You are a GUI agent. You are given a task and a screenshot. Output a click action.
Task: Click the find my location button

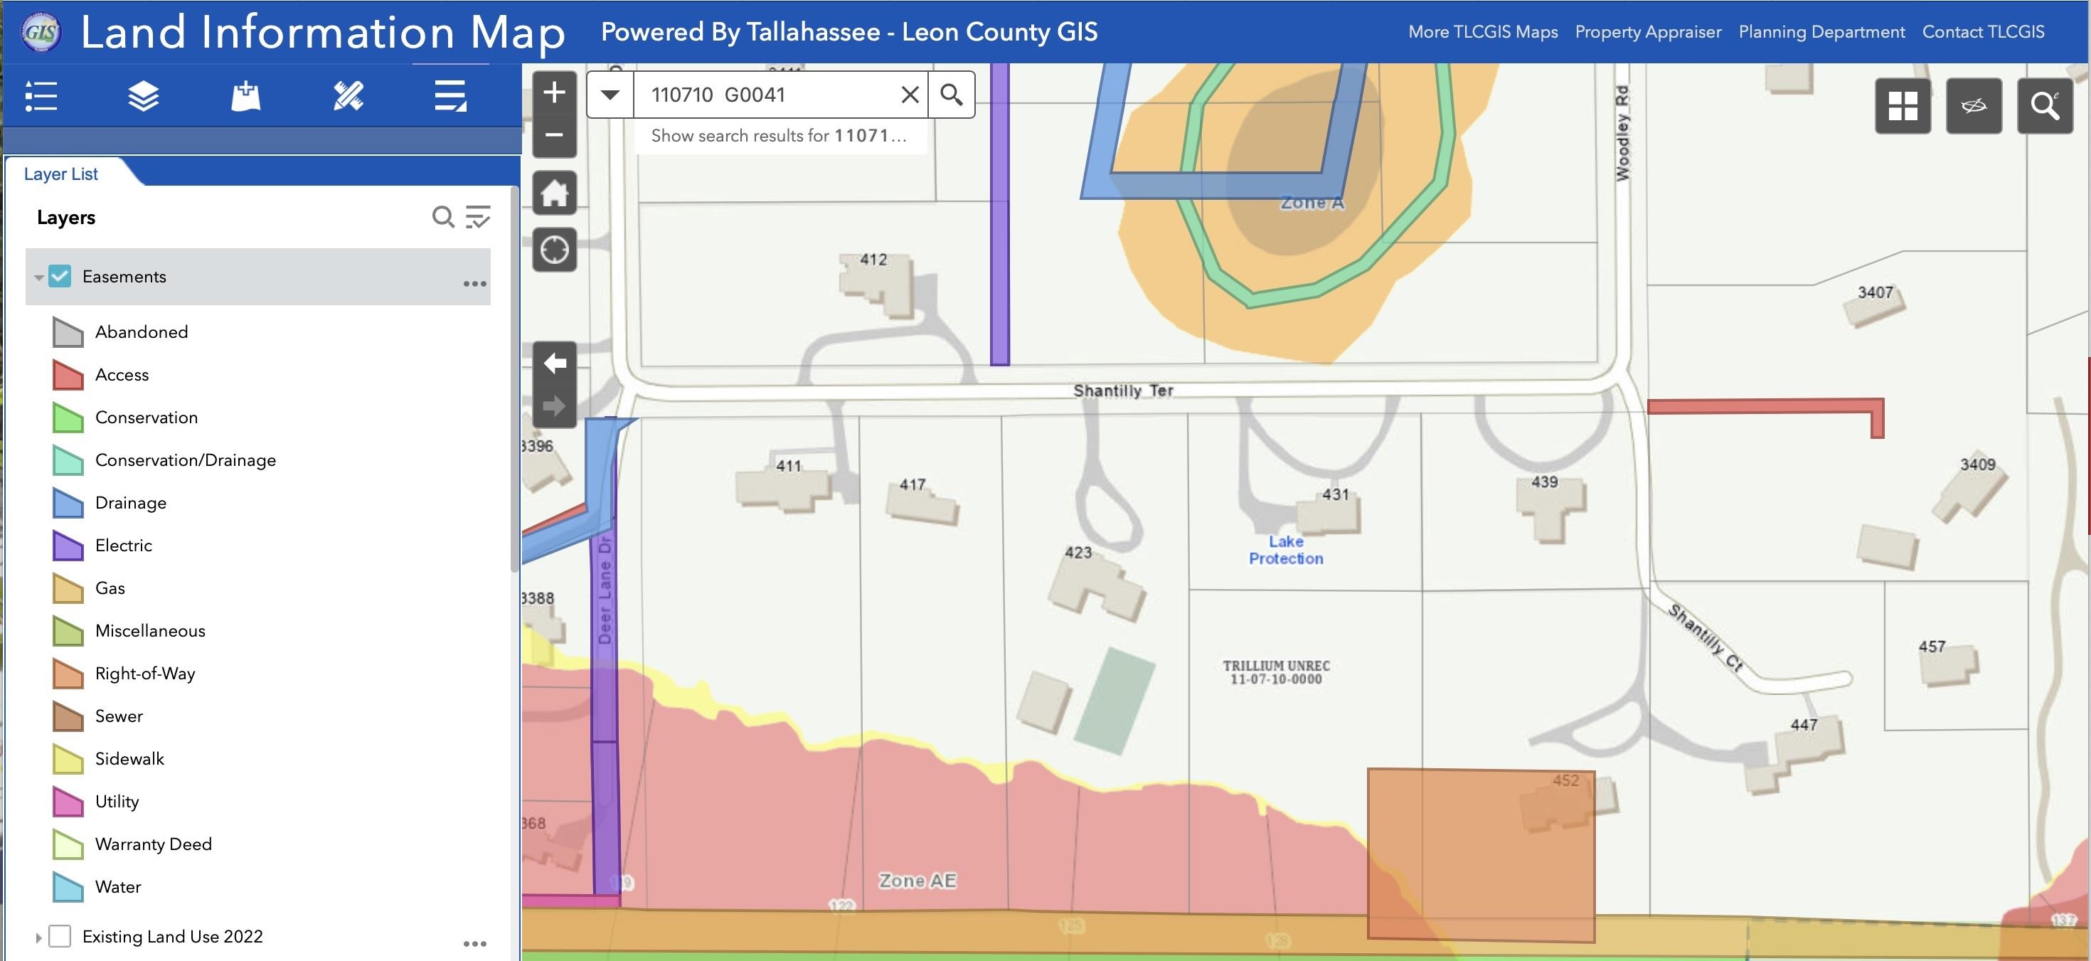[555, 249]
